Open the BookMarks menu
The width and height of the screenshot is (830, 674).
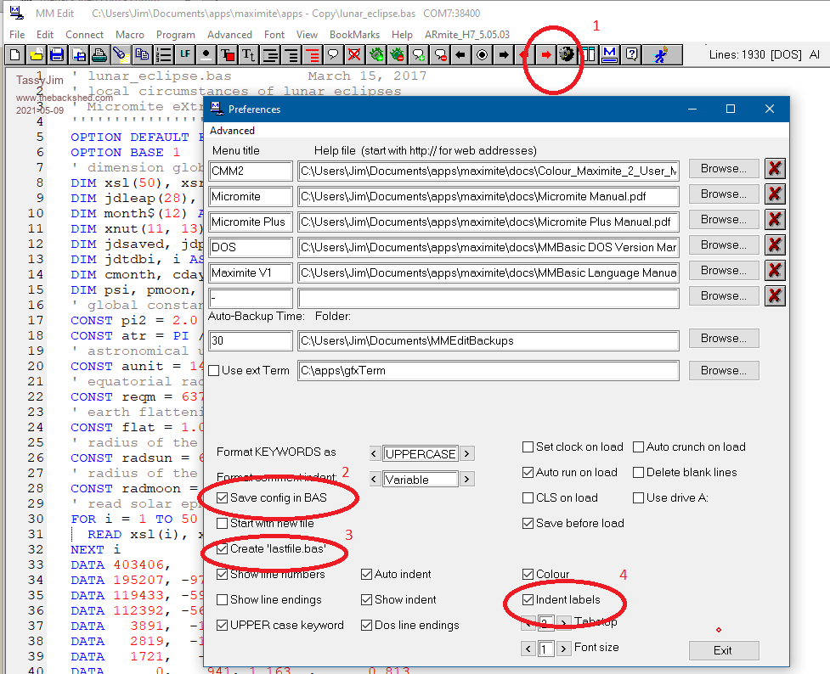pos(354,35)
